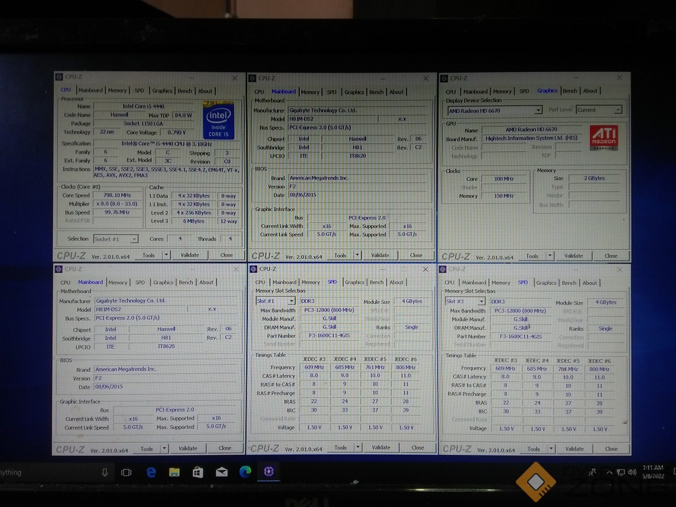
Task: Switch to Memory tab in processor window
Action: pos(117,90)
